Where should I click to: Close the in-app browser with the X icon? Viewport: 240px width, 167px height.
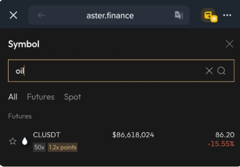(x=14, y=15)
